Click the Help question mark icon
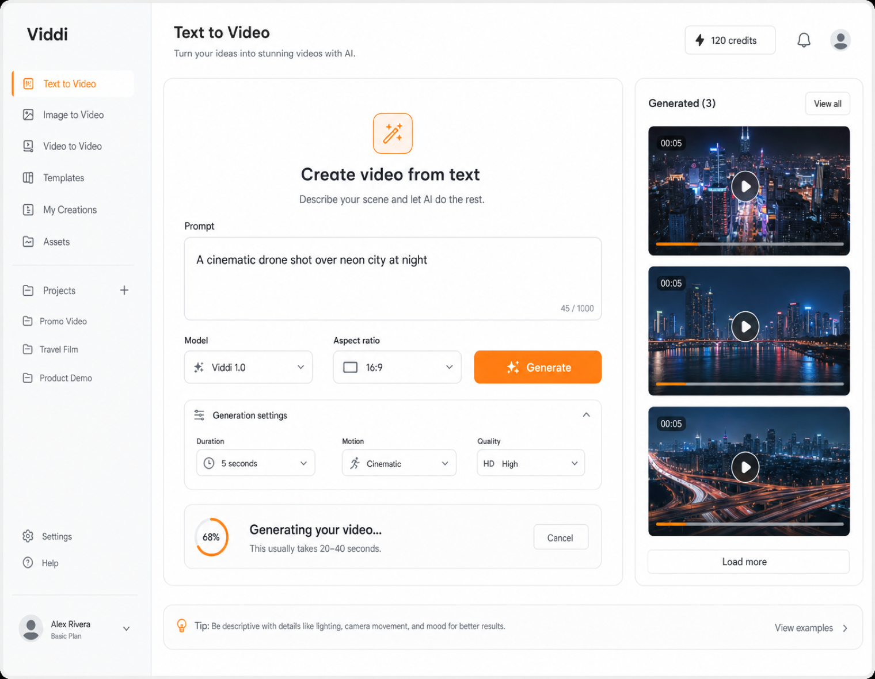 point(28,563)
